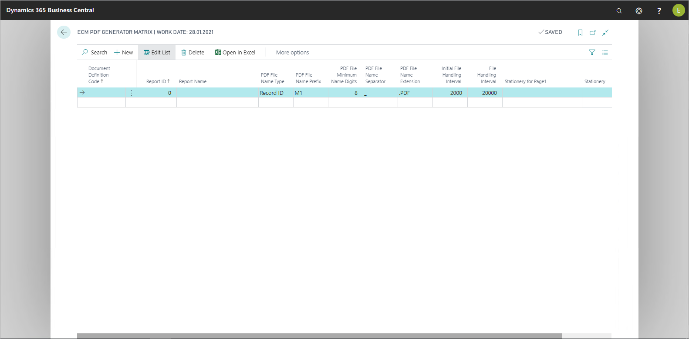Click Search in the action bar
This screenshot has height=339, width=689.
coord(95,52)
